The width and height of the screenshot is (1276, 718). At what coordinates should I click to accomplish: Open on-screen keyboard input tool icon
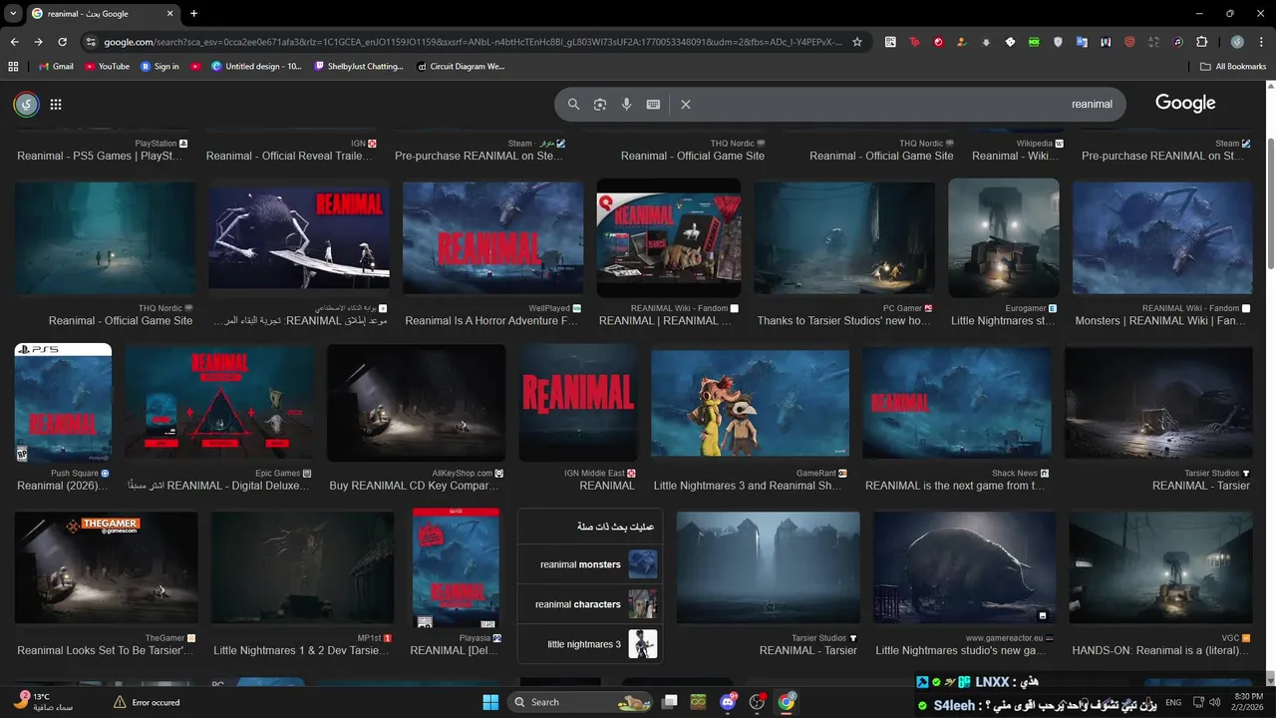pos(653,104)
